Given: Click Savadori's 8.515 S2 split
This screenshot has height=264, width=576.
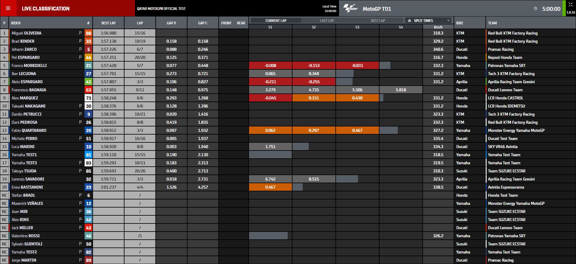Looking at the screenshot, I should (314, 179).
